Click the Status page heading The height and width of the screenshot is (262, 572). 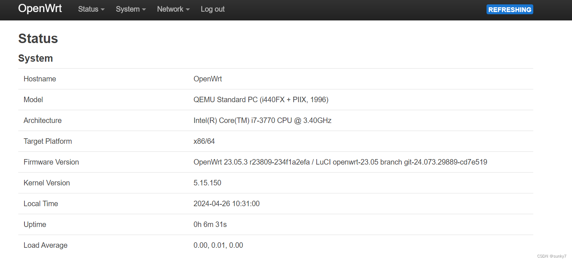pos(38,38)
